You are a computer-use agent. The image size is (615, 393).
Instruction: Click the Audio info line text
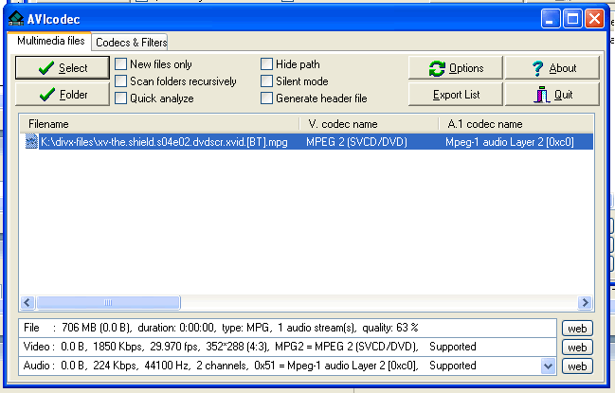250,366
